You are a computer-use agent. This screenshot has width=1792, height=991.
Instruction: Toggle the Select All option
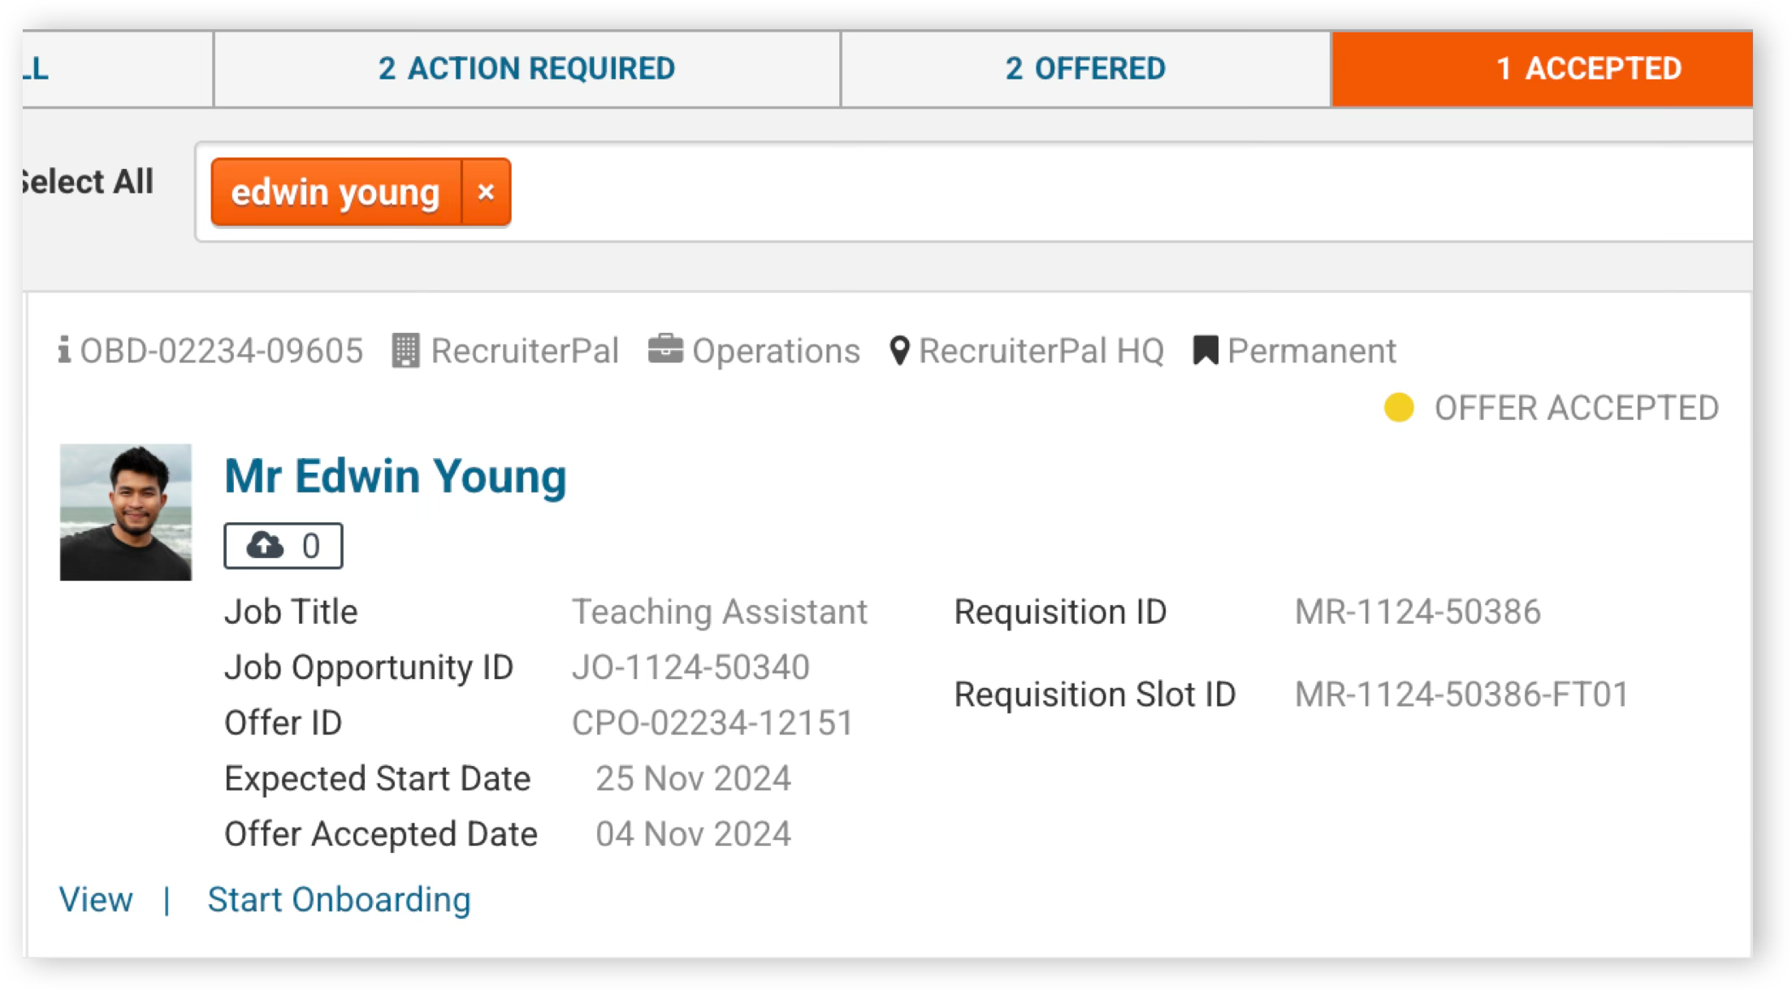point(88,182)
